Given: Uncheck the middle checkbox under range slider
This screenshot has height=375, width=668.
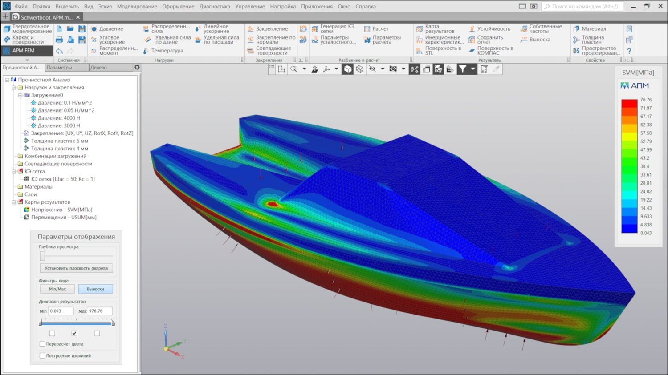Looking at the screenshot, I should [x=74, y=333].
